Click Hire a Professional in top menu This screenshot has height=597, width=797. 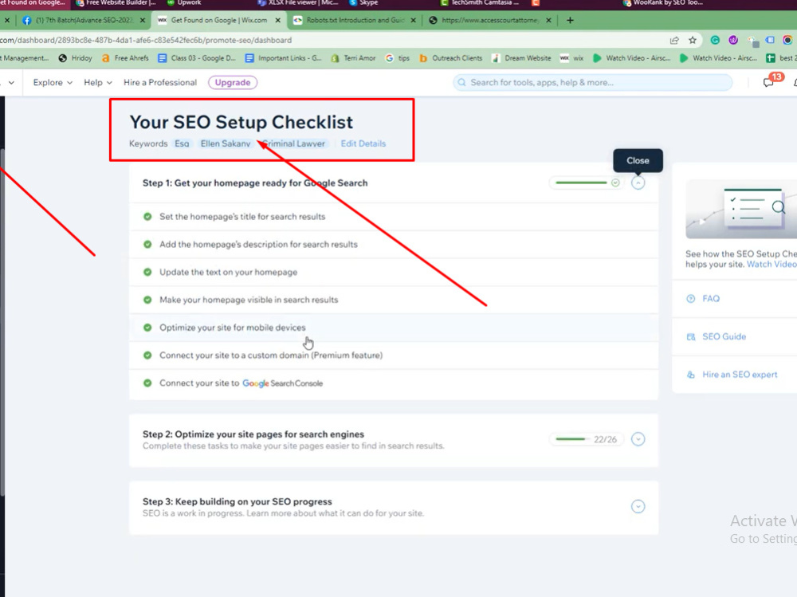click(x=160, y=82)
